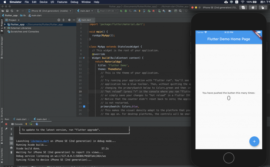The width and height of the screenshot is (270, 167).
Task: Expand the flutter_app project node
Action: pos(5,25)
